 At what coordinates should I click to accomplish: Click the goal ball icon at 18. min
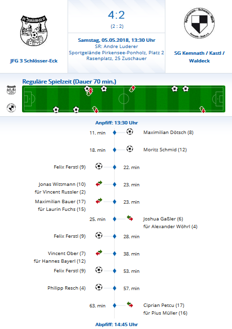tap(130, 149)
